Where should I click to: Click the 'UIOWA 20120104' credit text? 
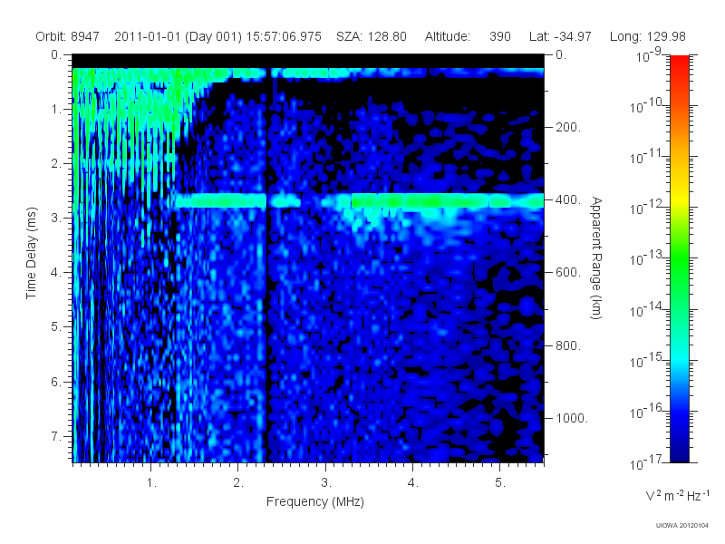[x=682, y=525]
